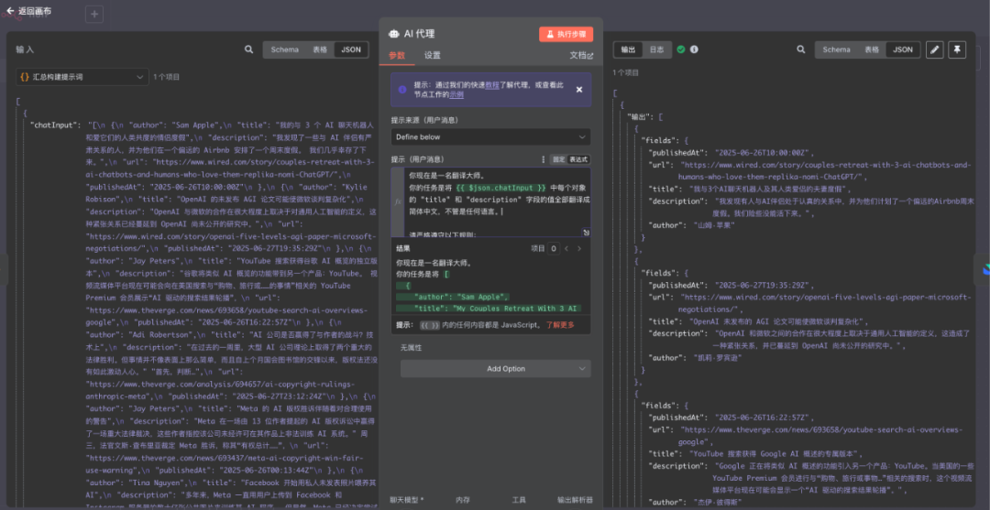
Task: Open the 设置 tab
Action: [433, 56]
